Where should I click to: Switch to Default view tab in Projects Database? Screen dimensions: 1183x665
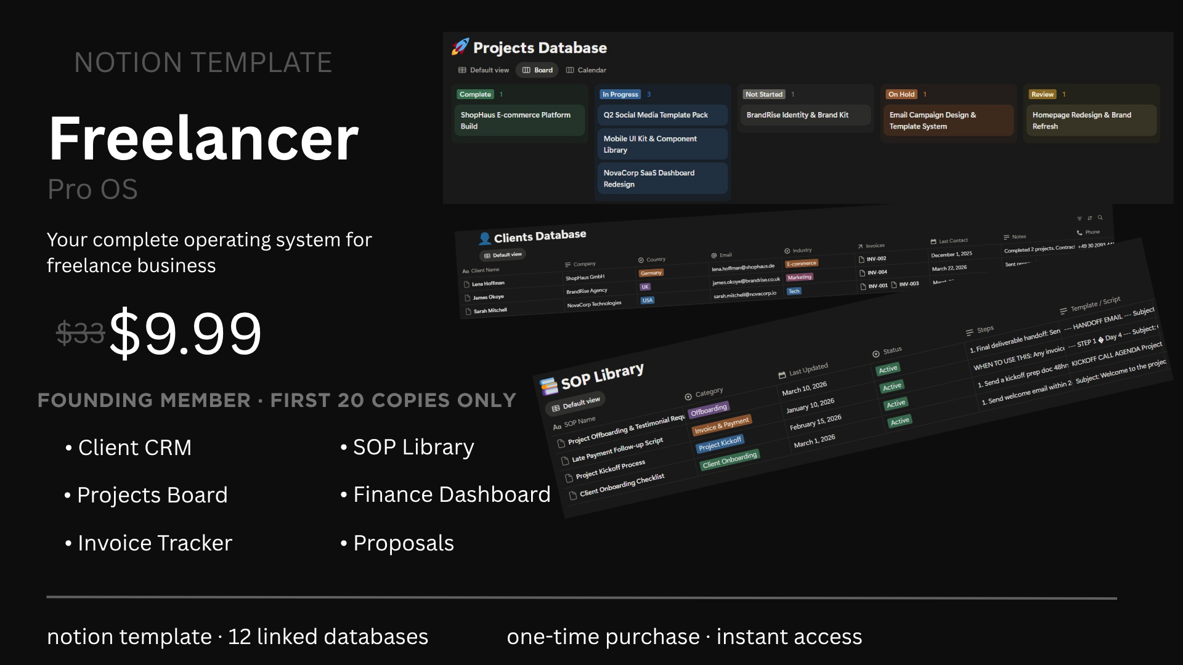[x=484, y=70]
